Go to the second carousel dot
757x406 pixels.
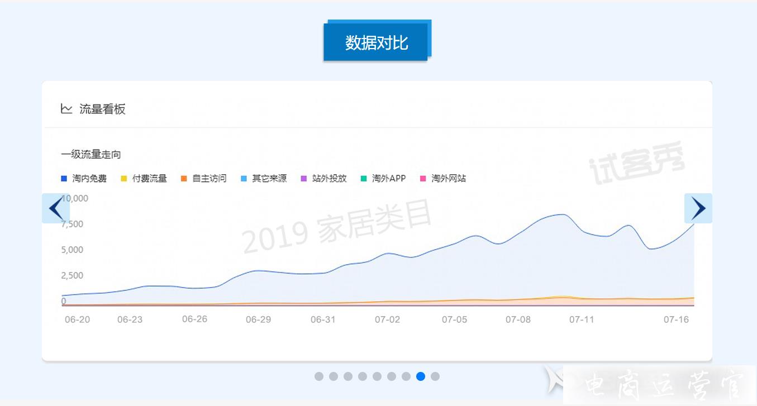tap(334, 376)
